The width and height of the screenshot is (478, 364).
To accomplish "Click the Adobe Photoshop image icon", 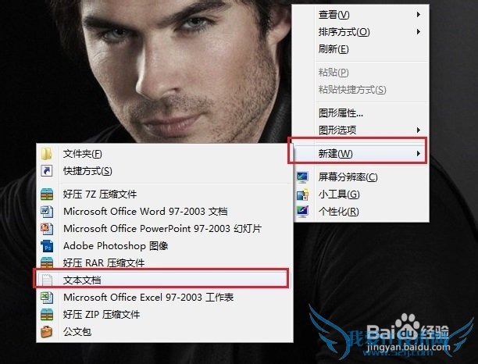I will point(47,246).
